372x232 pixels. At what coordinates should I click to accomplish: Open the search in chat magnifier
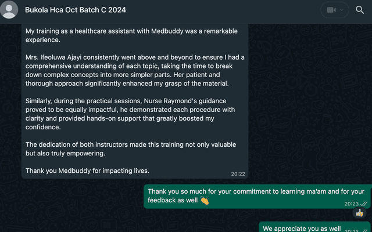pyautogui.click(x=360, y=10)
